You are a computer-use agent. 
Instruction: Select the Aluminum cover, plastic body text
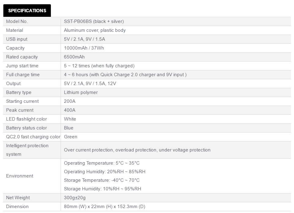tap(95, 30)
